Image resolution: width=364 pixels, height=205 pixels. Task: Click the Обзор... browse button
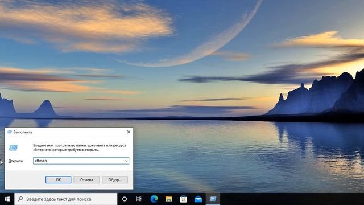click(x=115, y=180)
